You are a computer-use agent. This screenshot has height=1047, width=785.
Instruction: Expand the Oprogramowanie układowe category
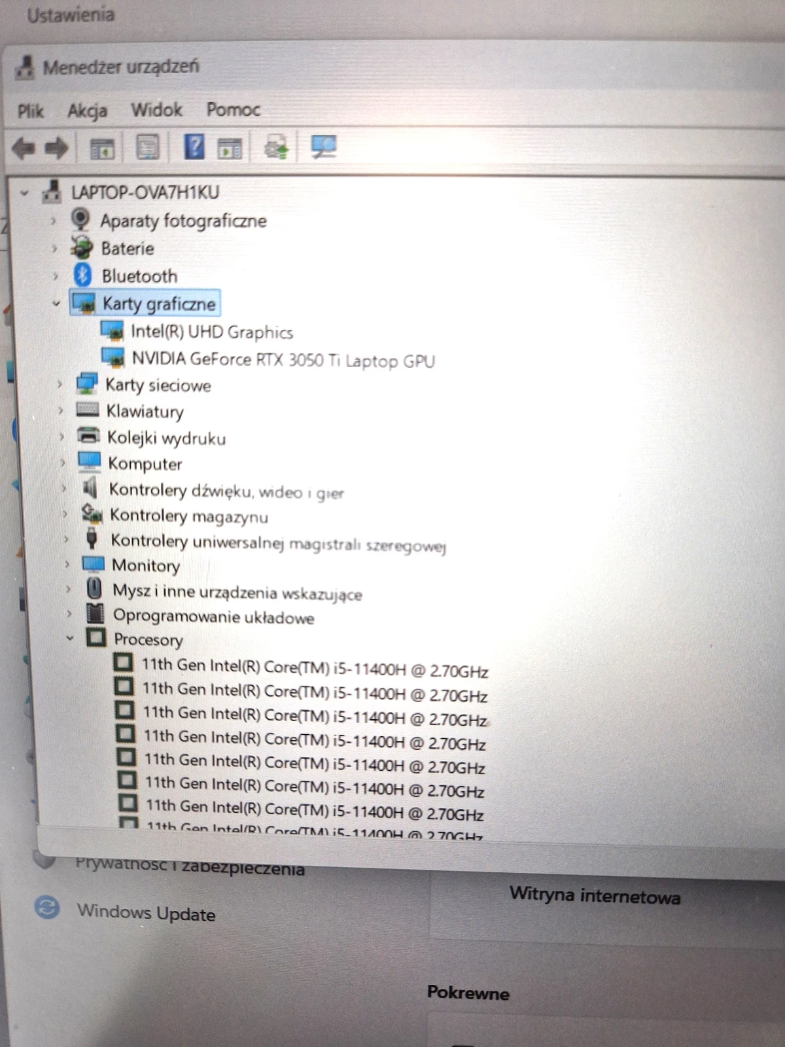point(69,614)
